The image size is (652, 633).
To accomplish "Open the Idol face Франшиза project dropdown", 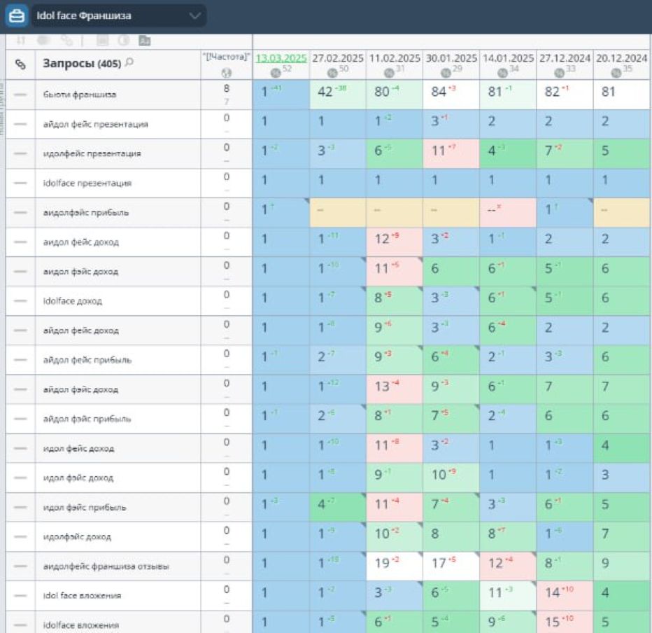I will coord(119,16).
